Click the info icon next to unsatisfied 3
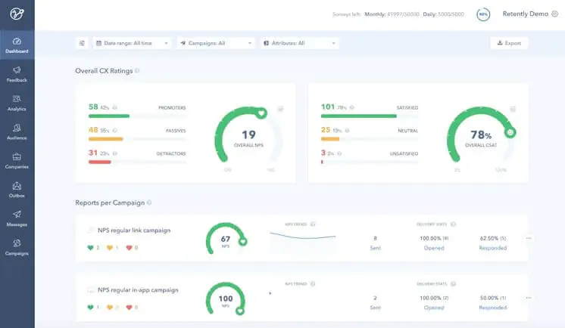Viewport: 565px width, 328px height. click(x=339, y=153)
